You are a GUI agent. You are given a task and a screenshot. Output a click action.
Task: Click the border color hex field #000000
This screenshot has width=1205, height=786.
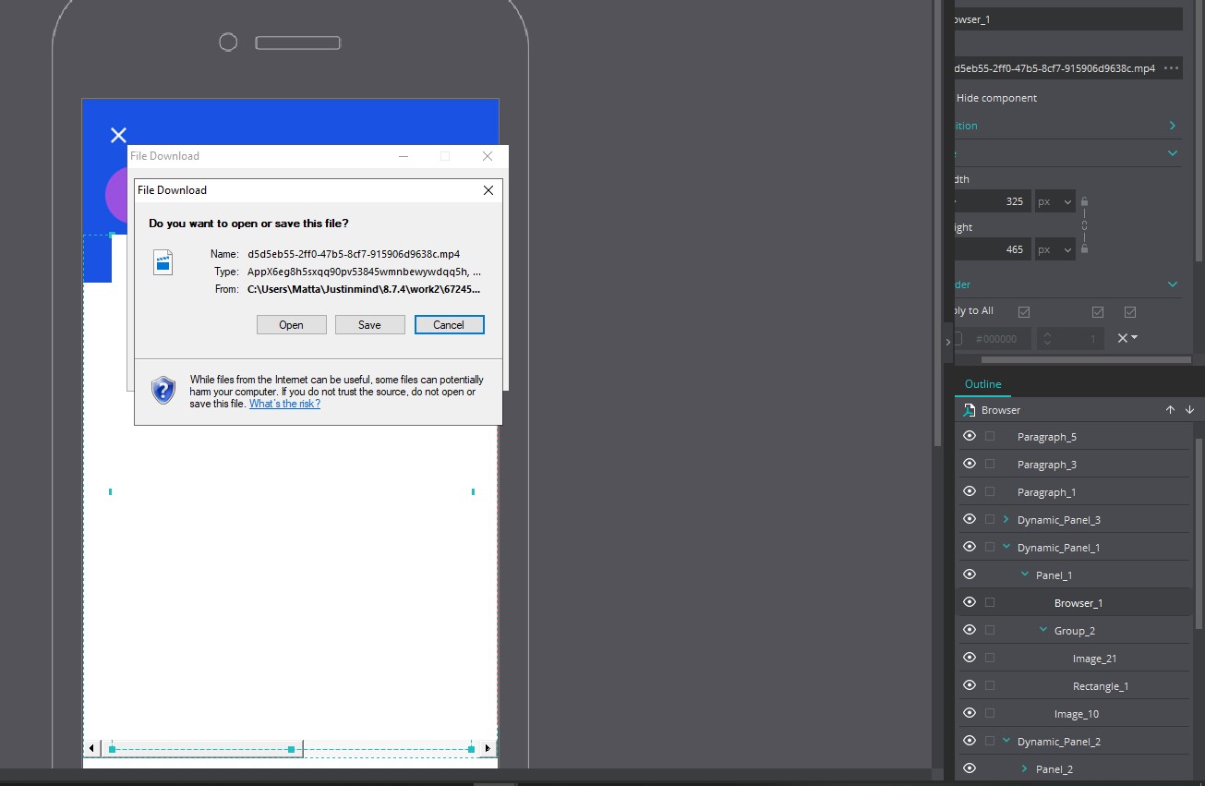(x=997, y=339)
